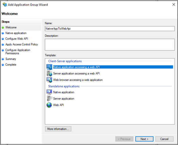Viewport: 178px width, 145px height.
Task: Click the standalone Server application tower icon
Action: click(x=49, y=99)
